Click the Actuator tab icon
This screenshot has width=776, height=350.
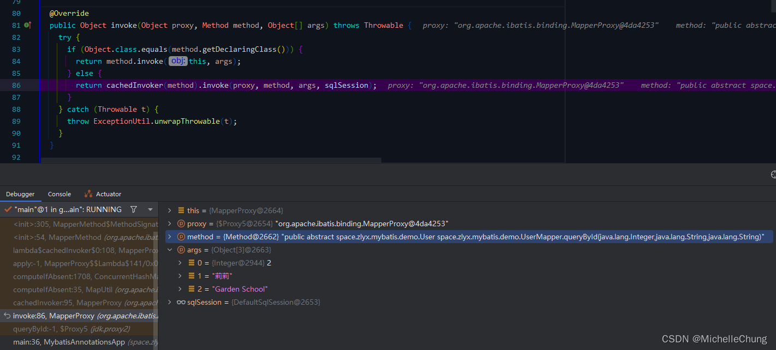tap(88, 194)
